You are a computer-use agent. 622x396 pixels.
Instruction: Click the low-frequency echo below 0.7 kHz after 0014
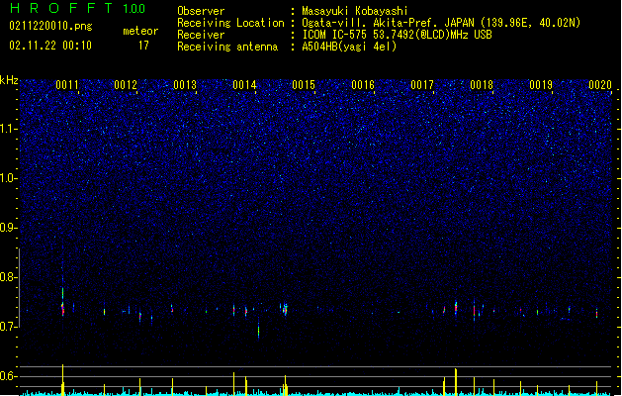(259, 330)
